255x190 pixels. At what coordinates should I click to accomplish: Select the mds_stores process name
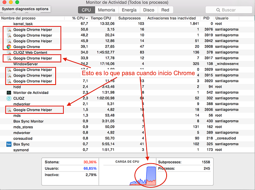pos(23,127)
